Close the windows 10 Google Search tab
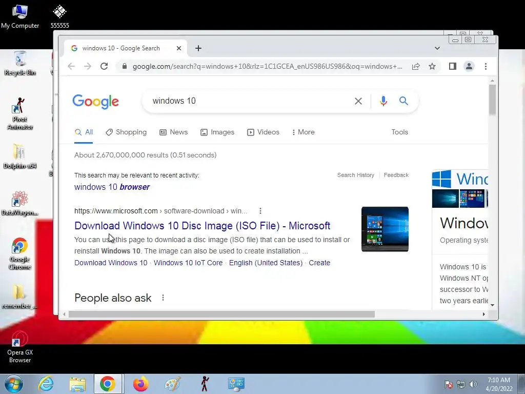 [179, 48]
